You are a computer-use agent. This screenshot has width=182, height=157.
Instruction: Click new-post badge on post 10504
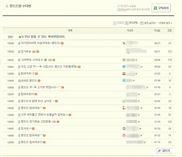(62, 43)
